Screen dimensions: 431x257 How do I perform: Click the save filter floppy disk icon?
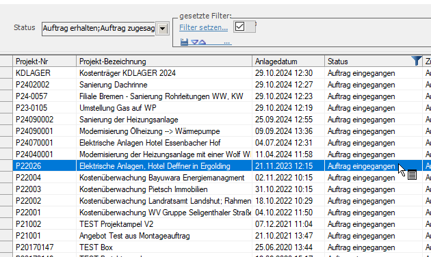184,42
